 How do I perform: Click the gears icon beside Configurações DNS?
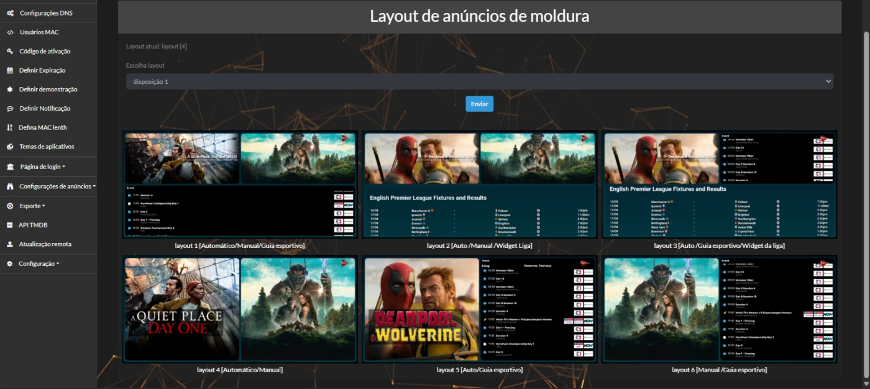tap(10, 12)
